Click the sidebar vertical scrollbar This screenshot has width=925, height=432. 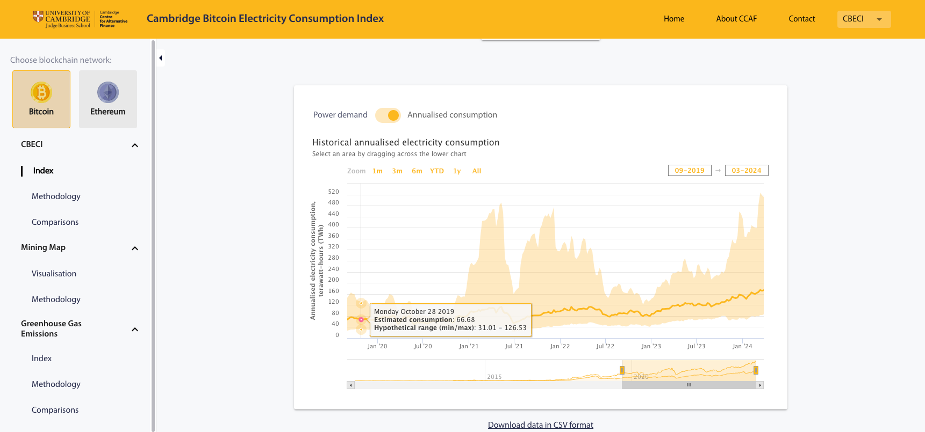point(153,235)
